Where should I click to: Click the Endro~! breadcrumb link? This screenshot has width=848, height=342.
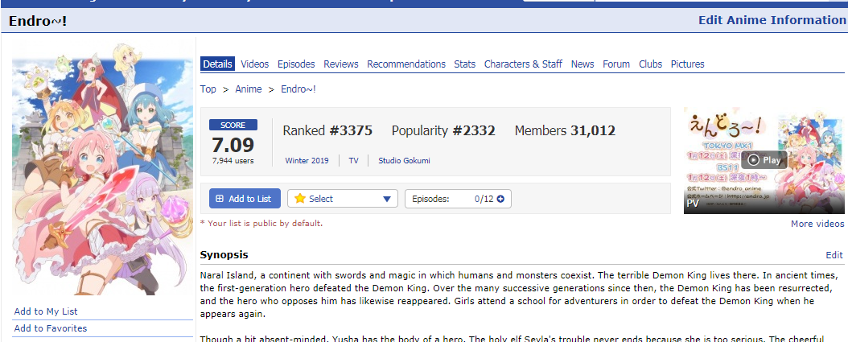pyautogui.click(x=298, y=89)
